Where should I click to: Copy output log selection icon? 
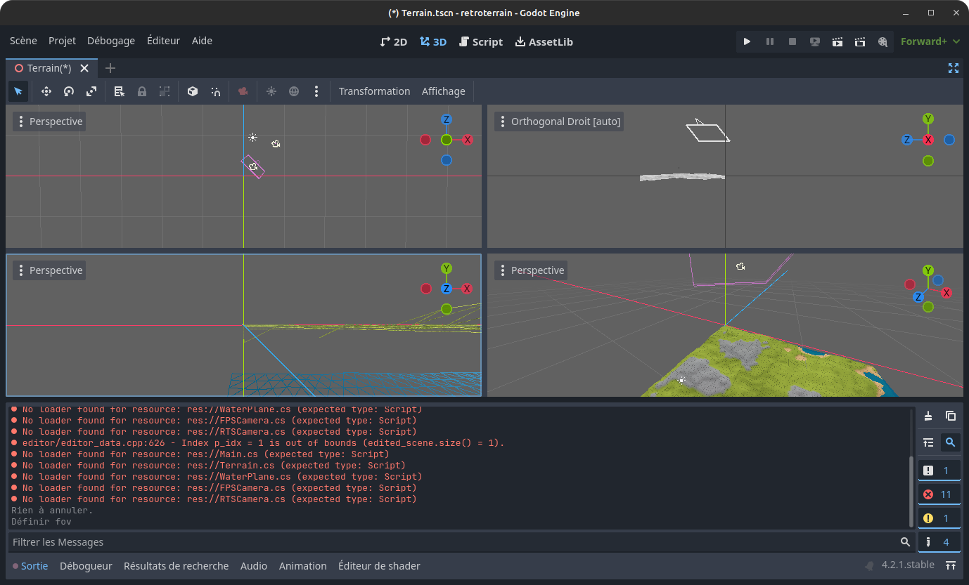click(x=951, y=416)
